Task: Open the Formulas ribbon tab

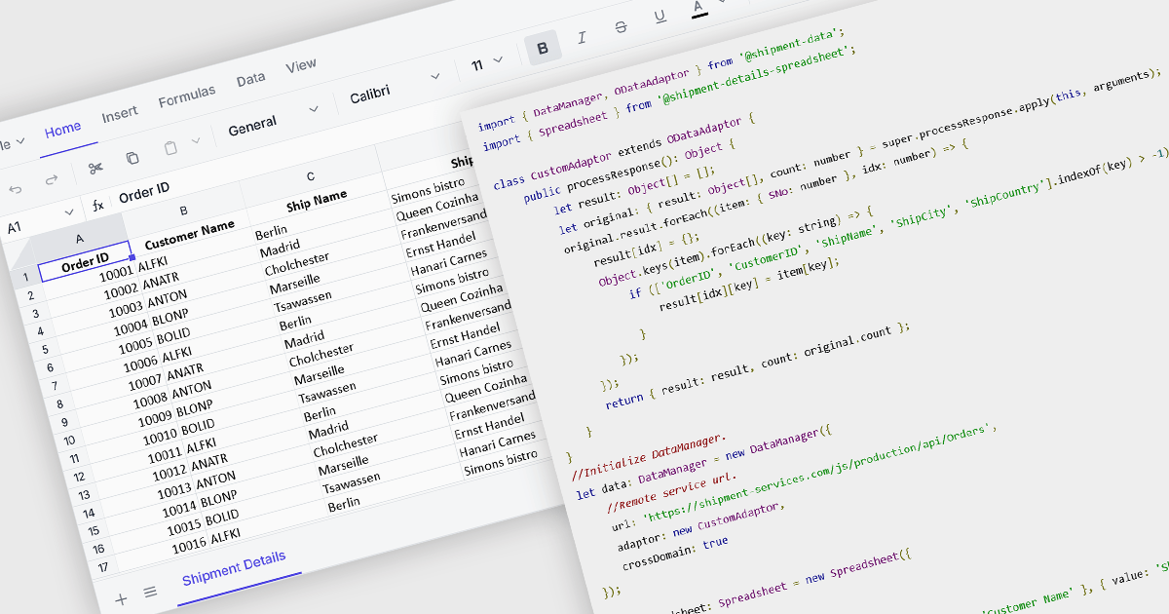Action: tap(186, 96)
